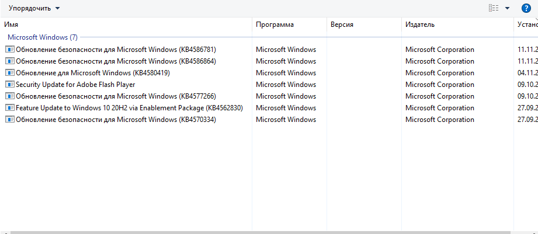This screenshot has height=234, width=538.
Task: Select Обновление безопасности KB4570334 row text
Action: (116, 119)
